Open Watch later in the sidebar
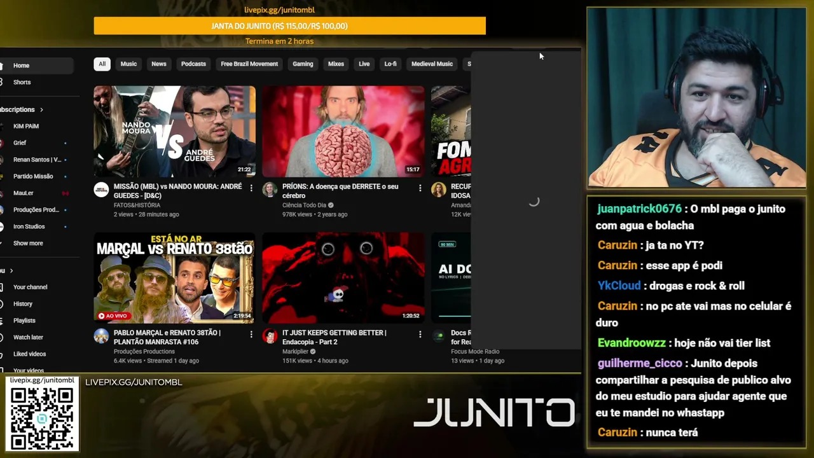 36,337
